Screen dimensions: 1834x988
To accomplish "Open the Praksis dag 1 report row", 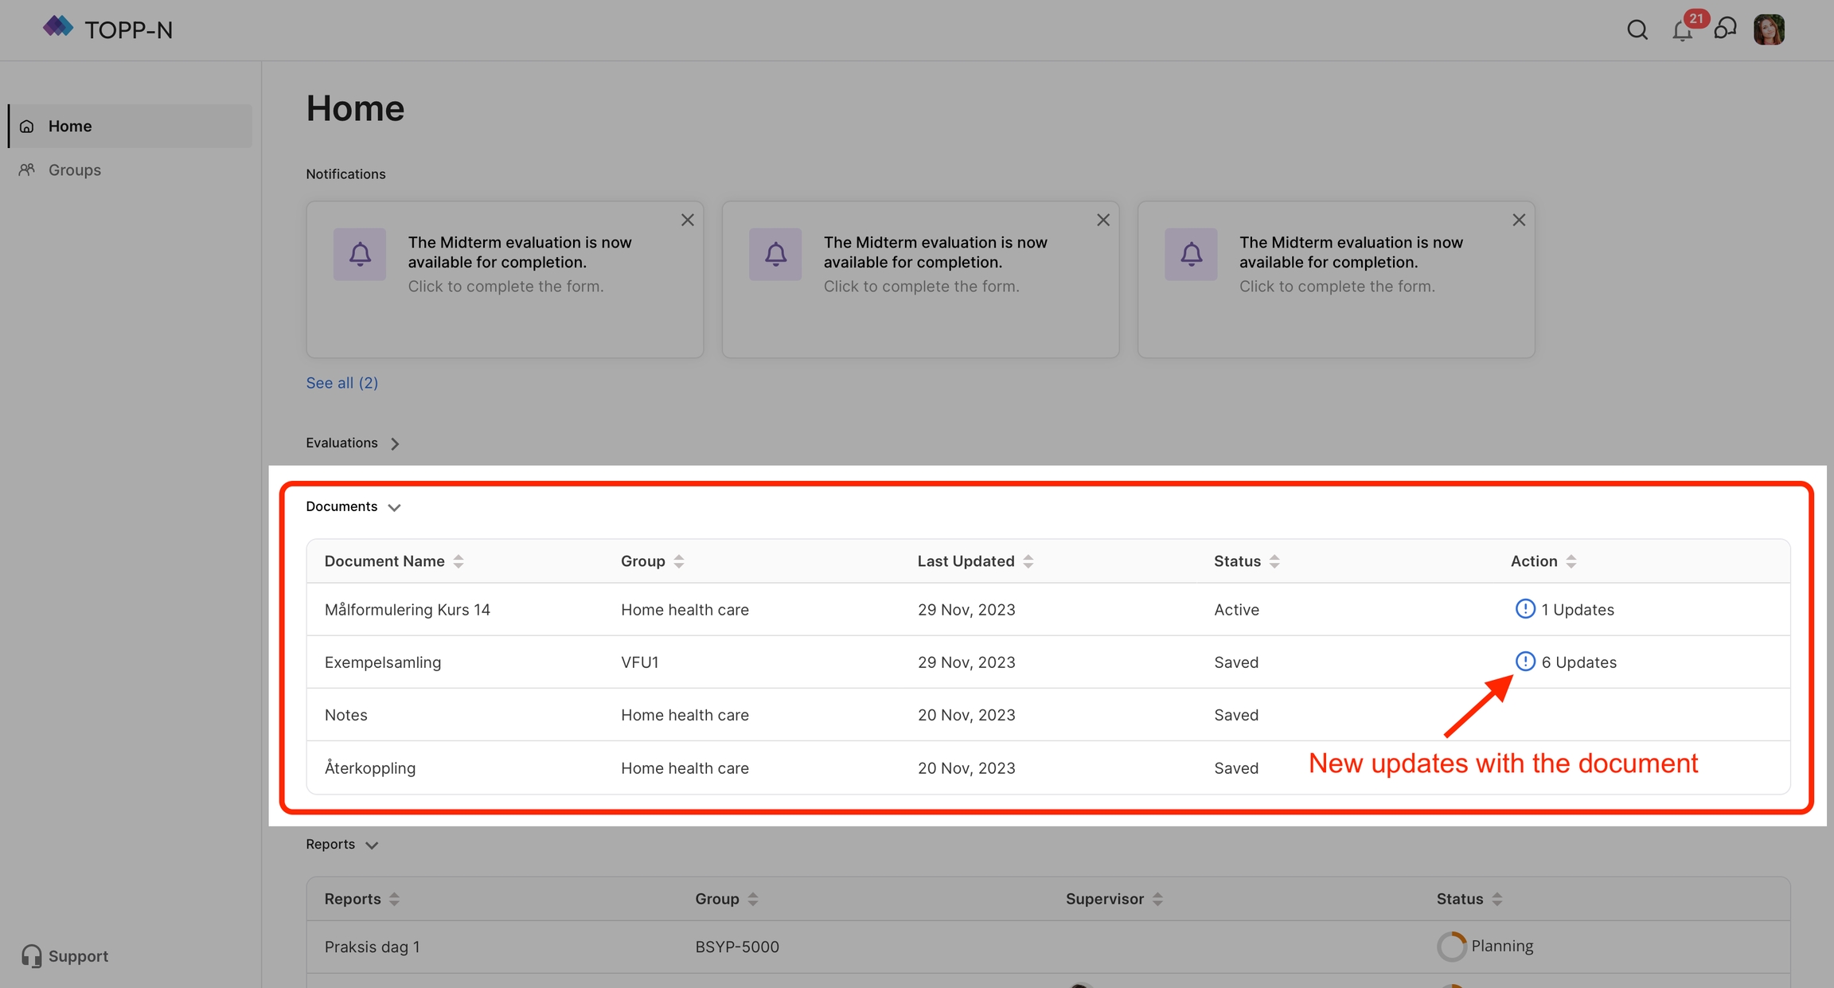I will tap(372, 947).
